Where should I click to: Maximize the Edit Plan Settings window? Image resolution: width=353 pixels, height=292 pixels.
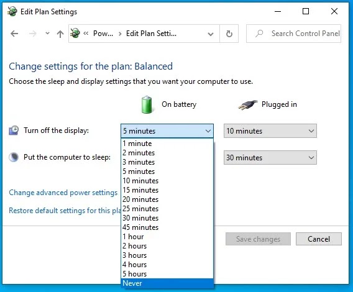point(306,11)
